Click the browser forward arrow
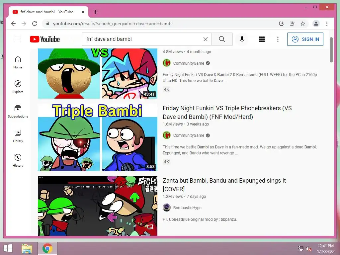 pos(24,24)
